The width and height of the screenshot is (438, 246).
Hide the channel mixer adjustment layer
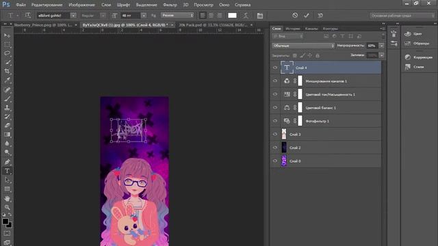click(275, 81)
